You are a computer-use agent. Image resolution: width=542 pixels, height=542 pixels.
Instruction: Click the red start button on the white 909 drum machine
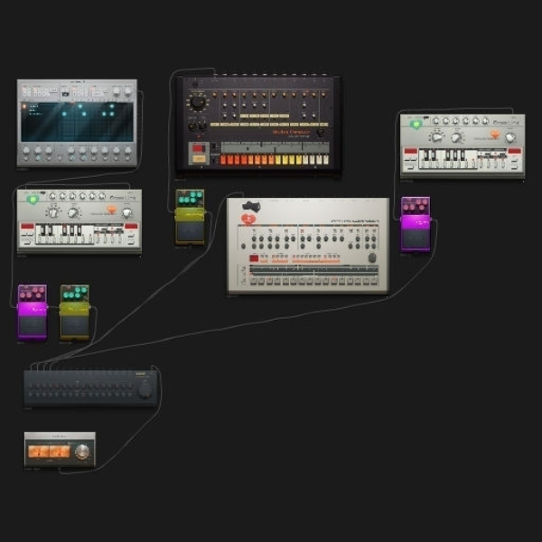pos(254,258)
